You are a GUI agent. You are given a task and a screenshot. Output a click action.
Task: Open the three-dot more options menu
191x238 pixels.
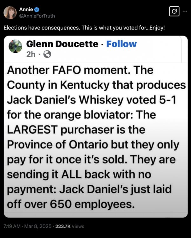coord(185,12)
